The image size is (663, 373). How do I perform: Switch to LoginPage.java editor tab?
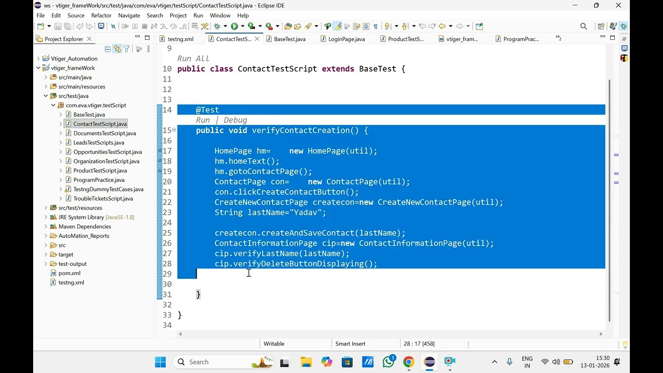(x=346, y=39)
